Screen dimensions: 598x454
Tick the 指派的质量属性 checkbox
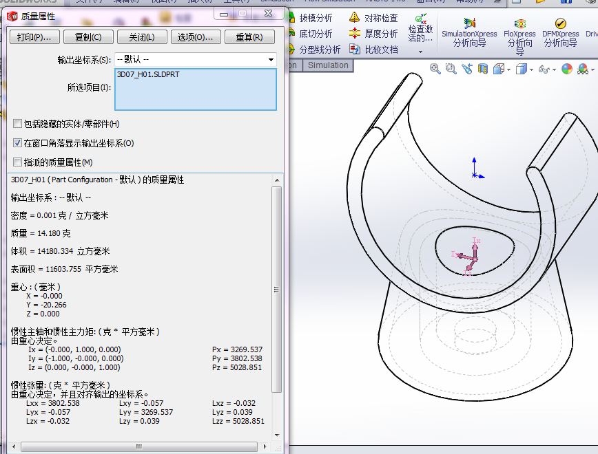click(x=17, y=162)
